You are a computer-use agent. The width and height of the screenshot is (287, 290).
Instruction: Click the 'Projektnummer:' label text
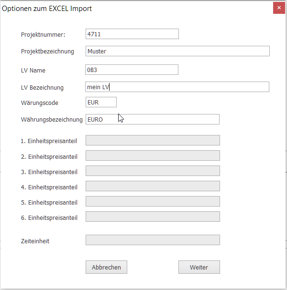point(43,34)
